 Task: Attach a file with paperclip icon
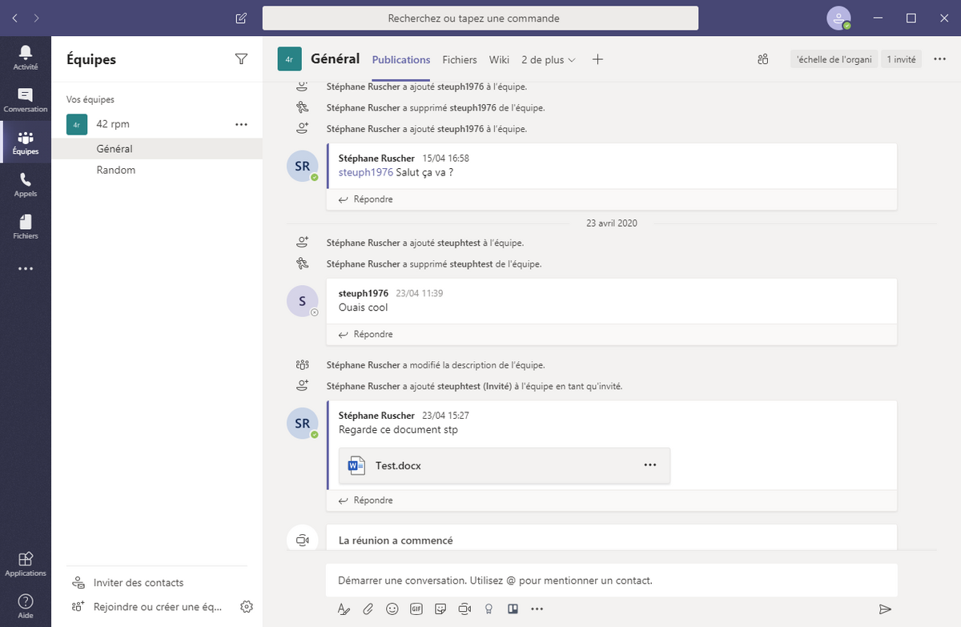pyautogui.click(x=368, y=609)
